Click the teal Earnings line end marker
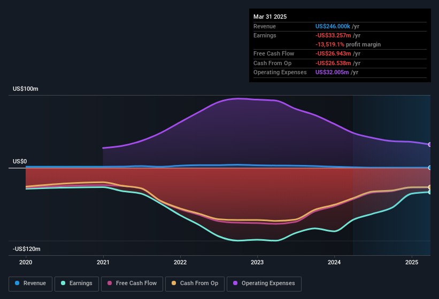This screenshot has height=299, width=439. click(x=430, y=192)
